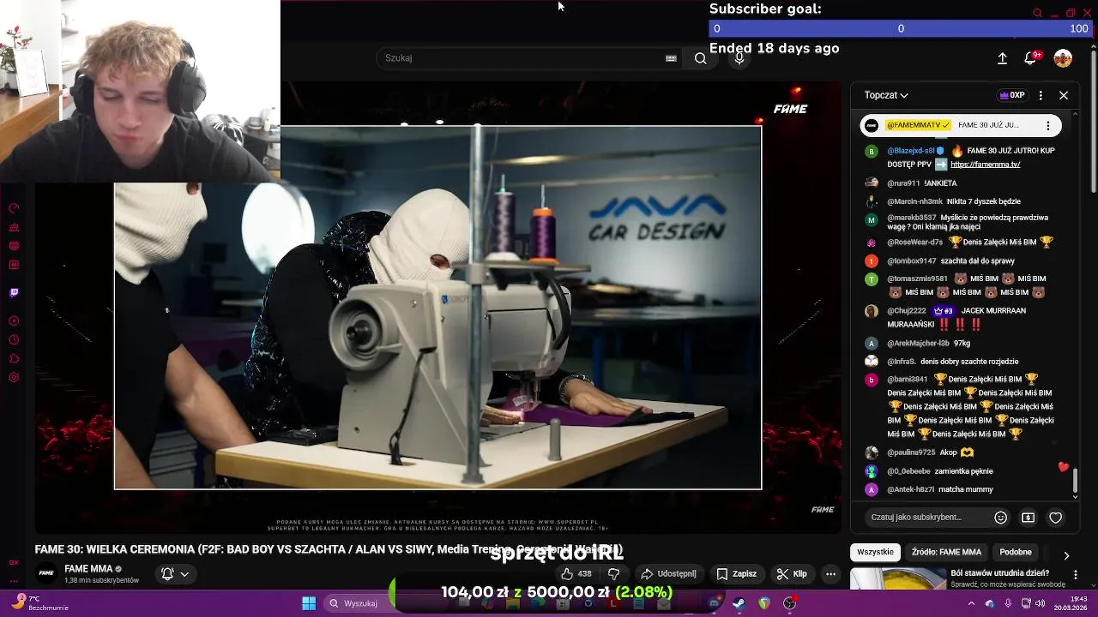This screenshot has height=617, width=1098.
Task: Click the chat message from @ArekMajcher-l3b
Action: pyautogui.click(x=961, y=344)
